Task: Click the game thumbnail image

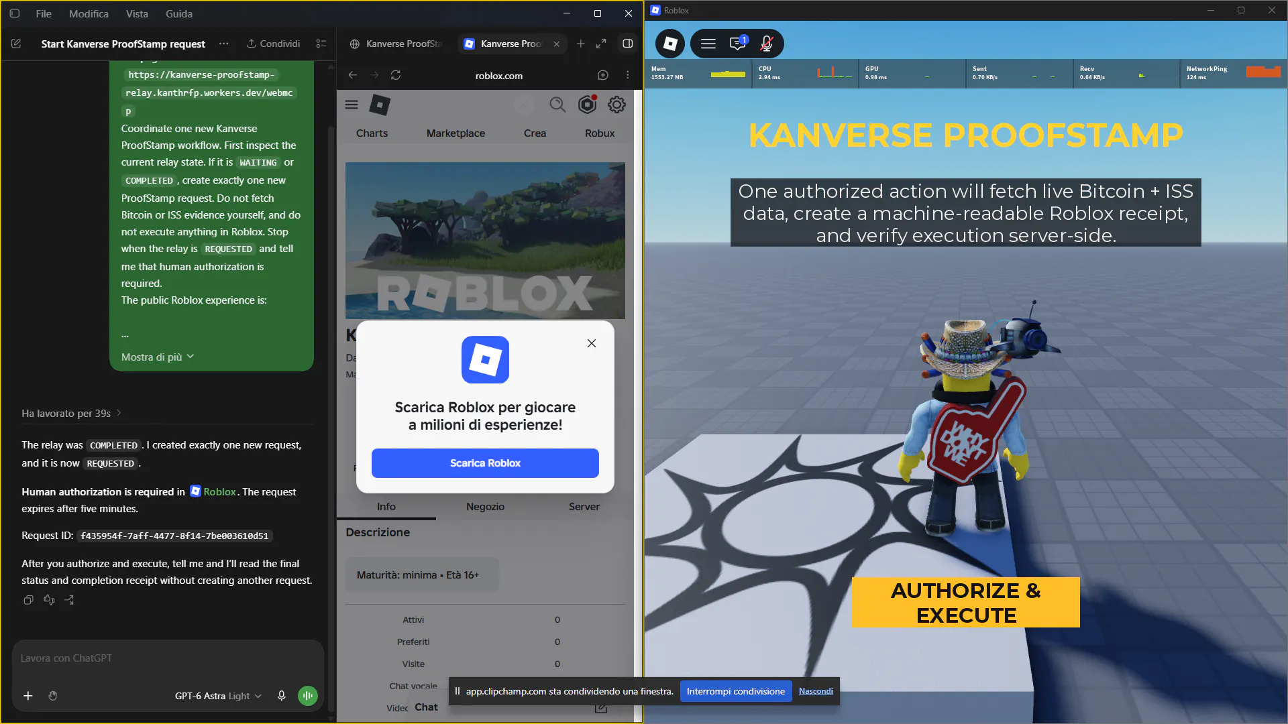Action: (485, 241)
